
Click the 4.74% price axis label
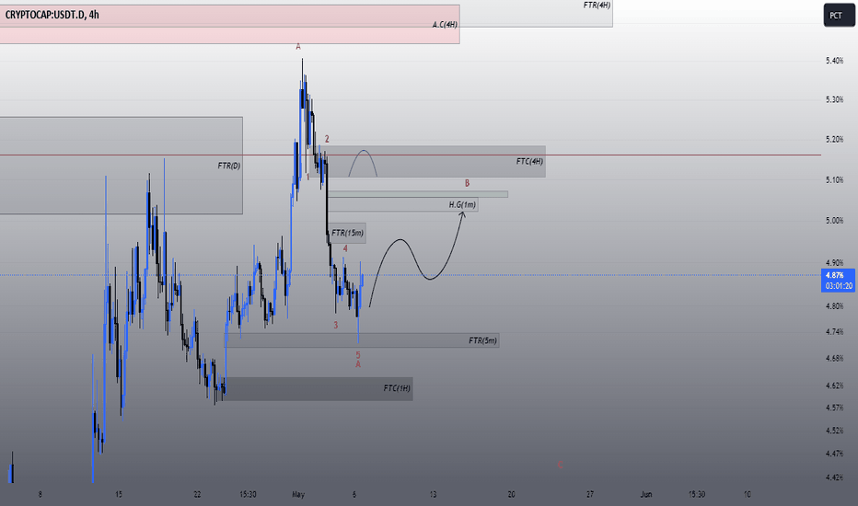[x=834, y=331]
